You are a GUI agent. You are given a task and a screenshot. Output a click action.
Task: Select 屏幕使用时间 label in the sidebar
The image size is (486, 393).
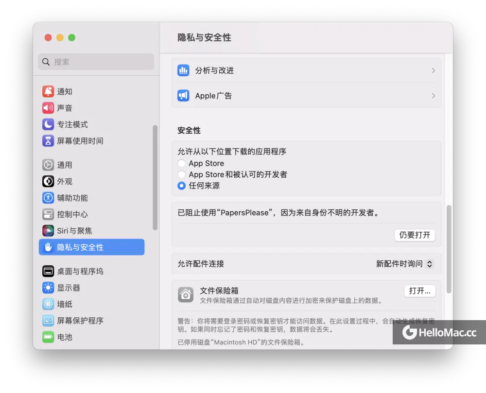point(80,141)
